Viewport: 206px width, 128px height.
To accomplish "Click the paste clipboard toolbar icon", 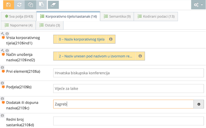I will pyautogui.click(x=41, y=5).
